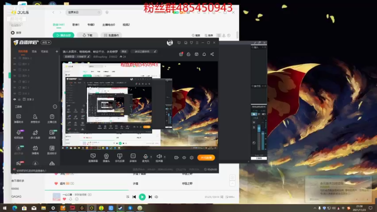Screen dimensions: 377x212
Task: Download the currently playing song
Action: tap(70, 199)
